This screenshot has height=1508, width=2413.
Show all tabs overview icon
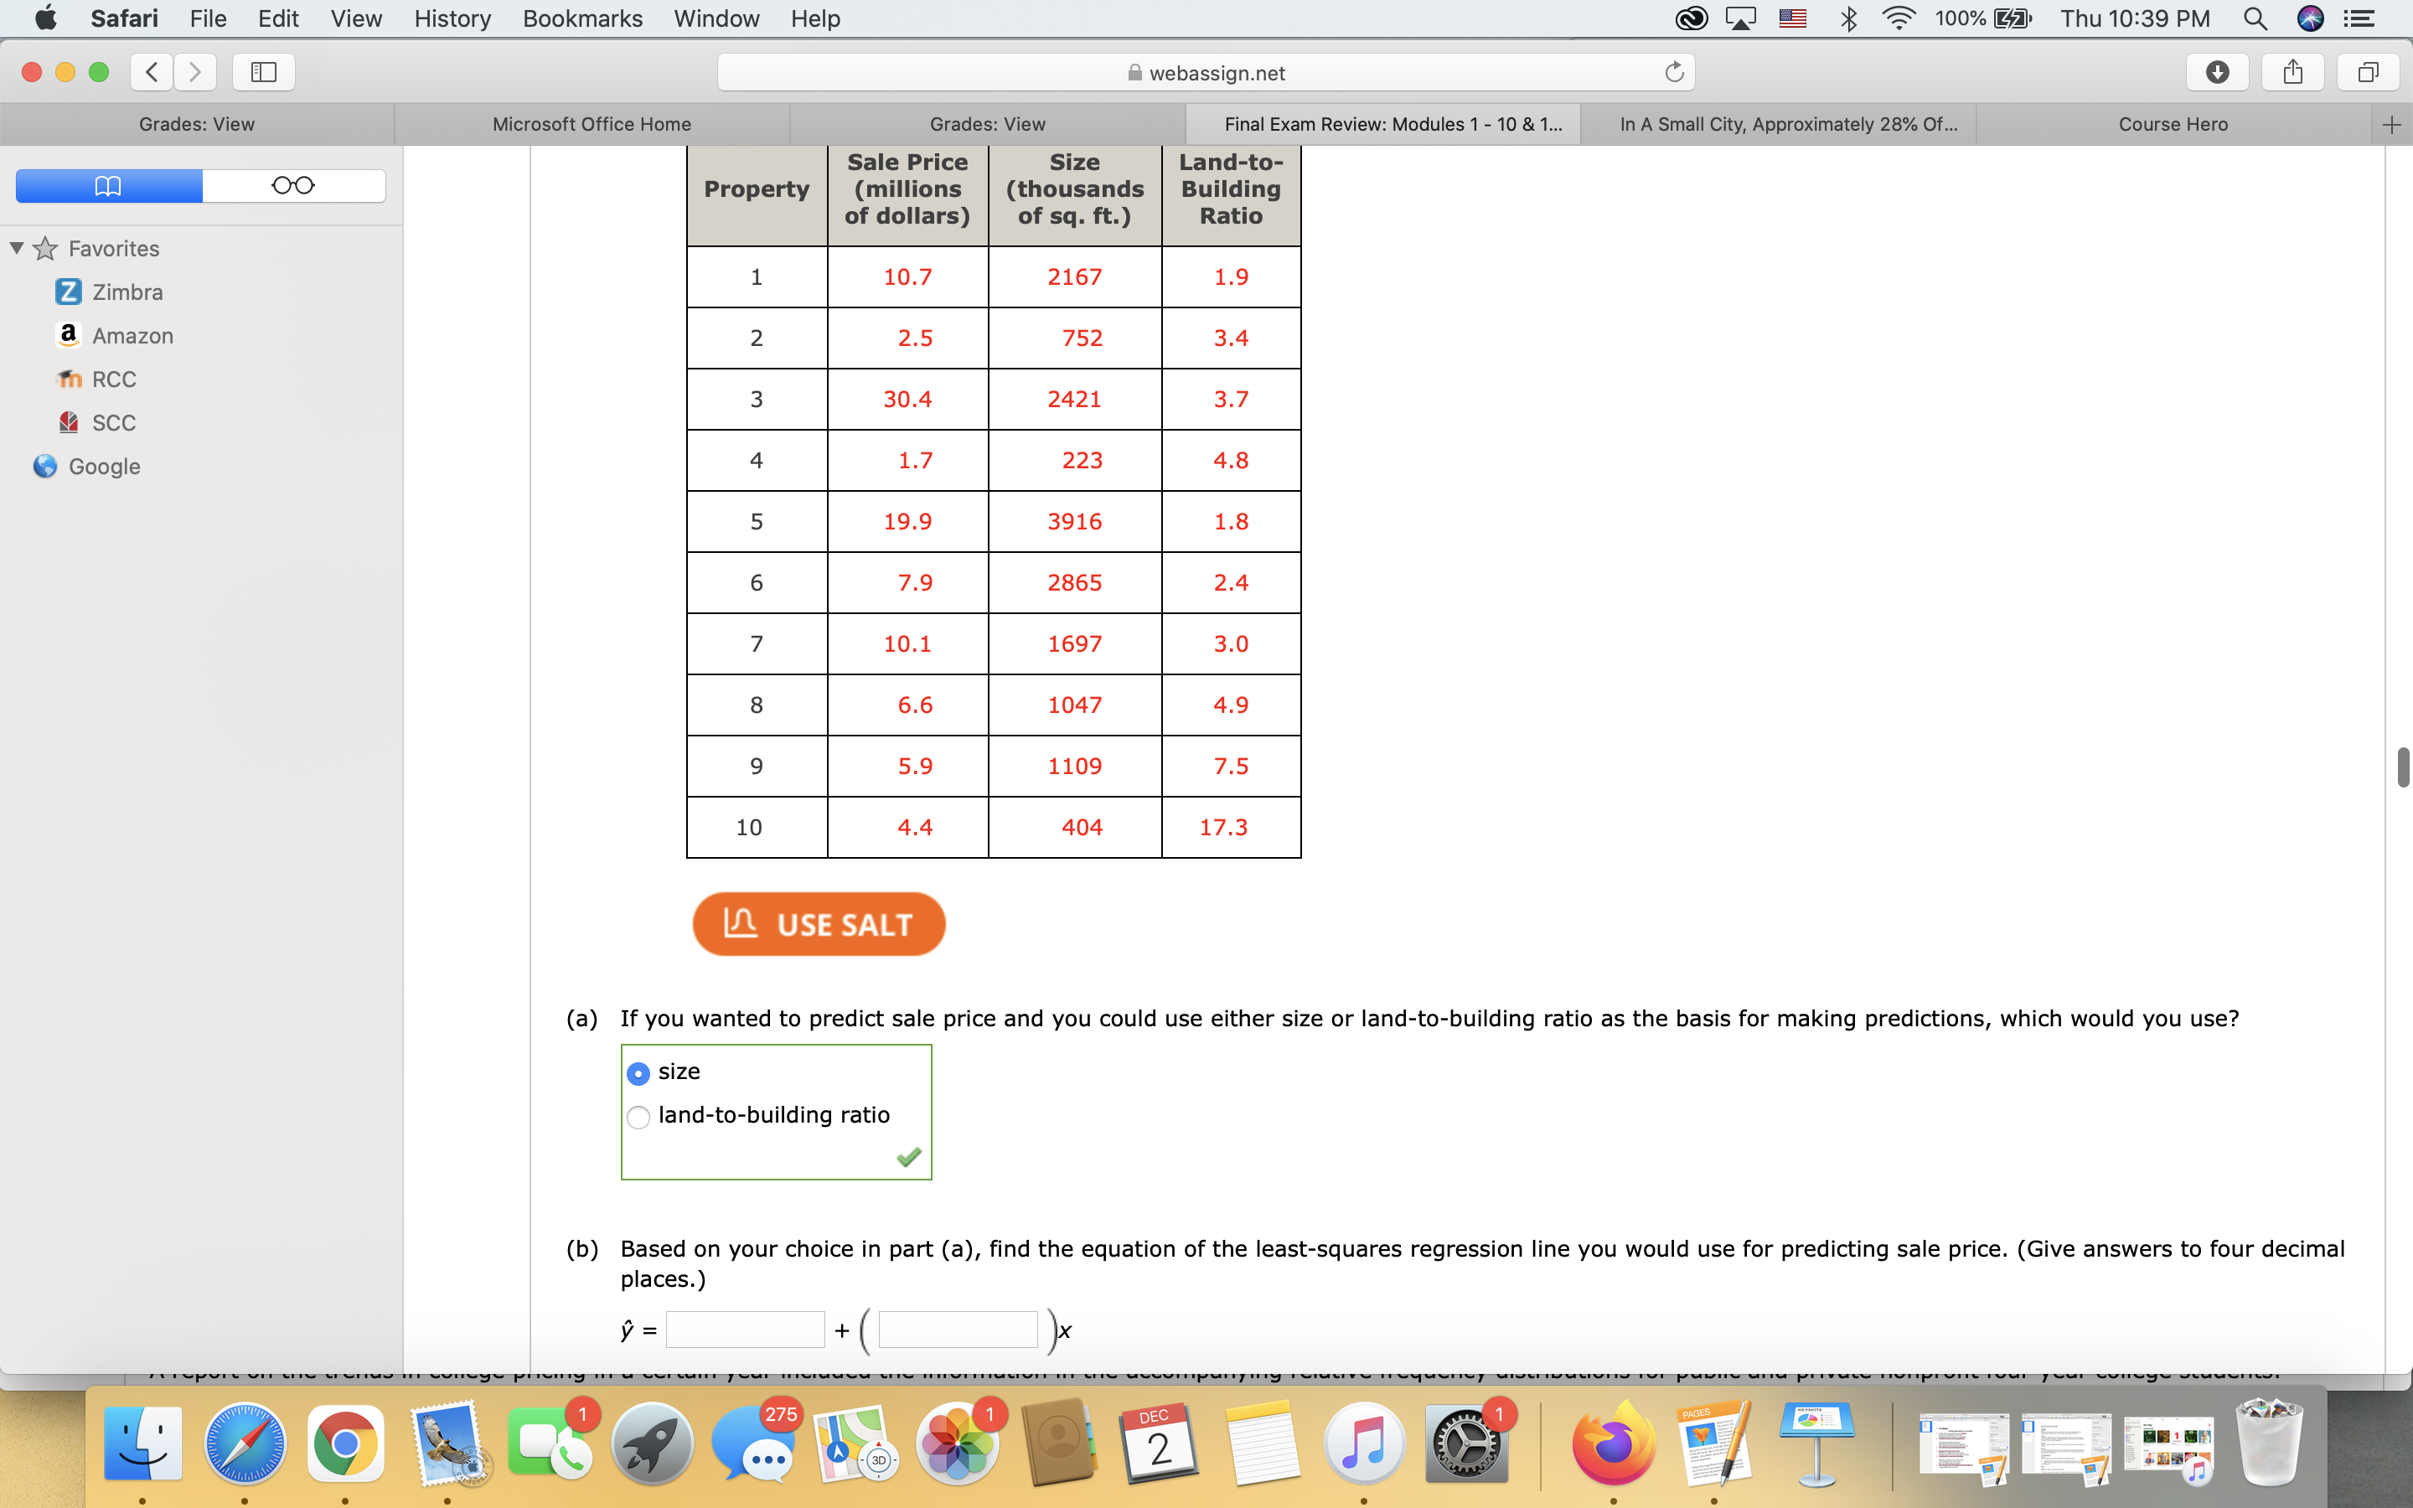[2368, 72]
